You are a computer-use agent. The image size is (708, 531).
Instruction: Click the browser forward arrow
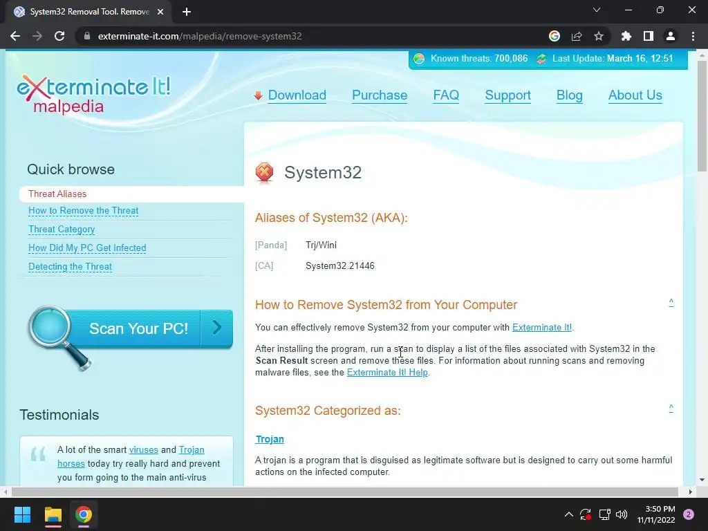click(37, 36)
